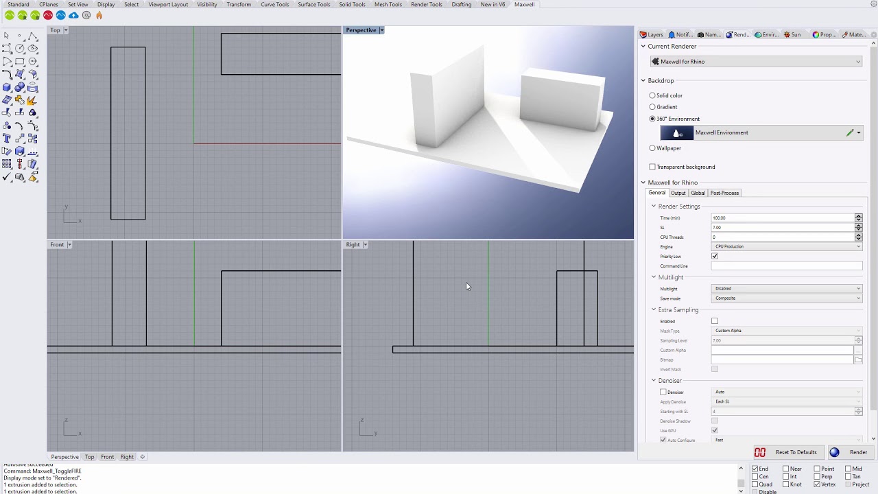Collapse the Backdrop section
The height and width of the screenshot is (494, 878).
click(643, 81)
